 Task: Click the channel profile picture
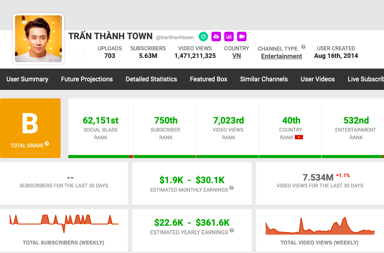tap(38, 39)
